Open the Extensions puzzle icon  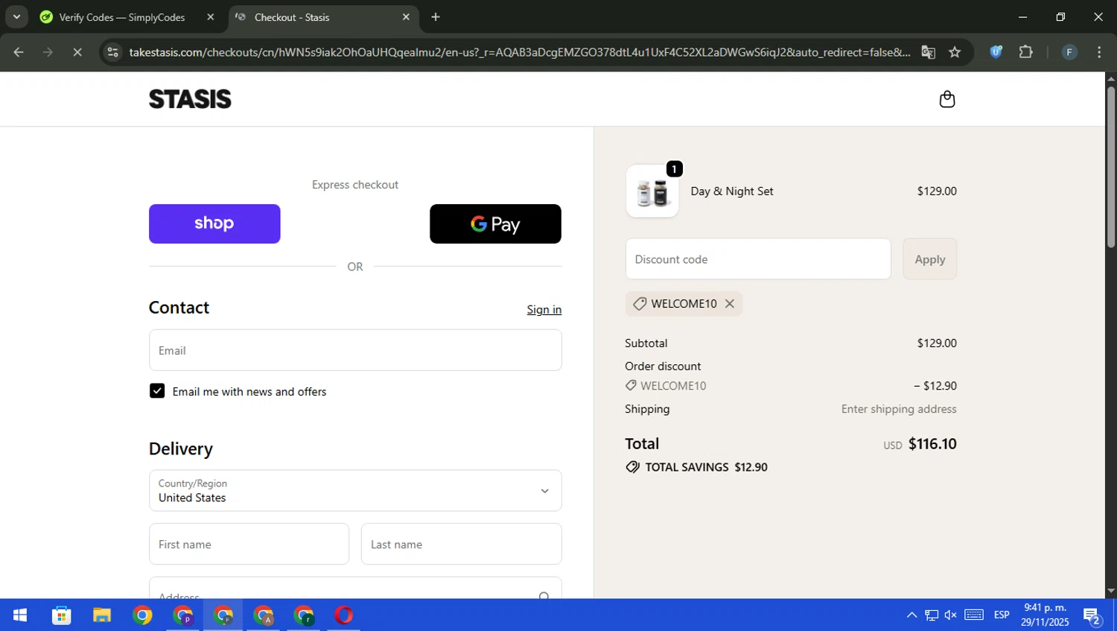[x=1026, y=52]
